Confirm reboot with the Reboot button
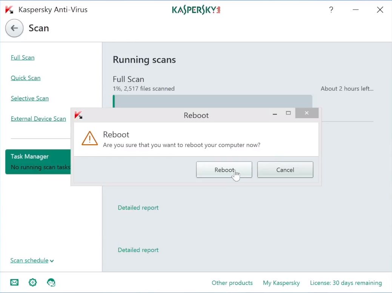 pyautogui.click(x=224, y=170)
